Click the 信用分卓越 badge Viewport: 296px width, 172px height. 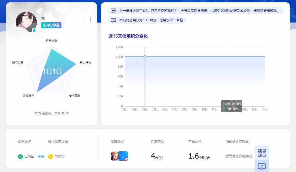pyautogui.click(x=51, y=25)
